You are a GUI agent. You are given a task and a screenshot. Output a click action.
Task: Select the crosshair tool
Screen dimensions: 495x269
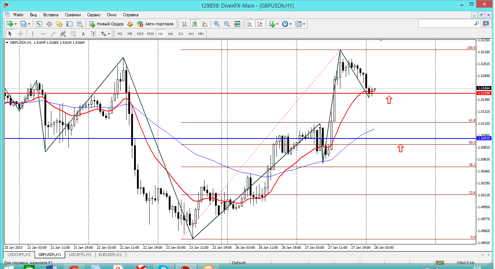coord(21,34)
